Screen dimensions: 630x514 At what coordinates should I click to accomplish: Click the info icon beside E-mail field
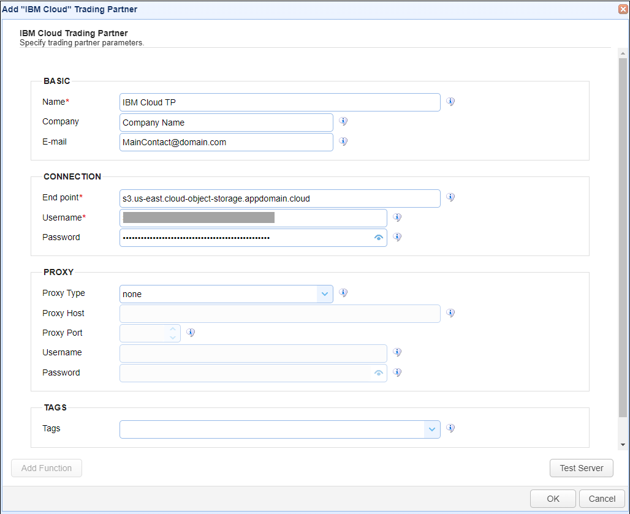343,142
